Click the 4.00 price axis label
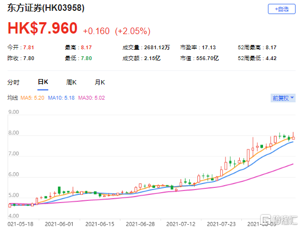301x229 pixels. point(14,216)
